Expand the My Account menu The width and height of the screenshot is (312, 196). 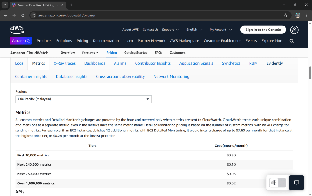[221, 30]
